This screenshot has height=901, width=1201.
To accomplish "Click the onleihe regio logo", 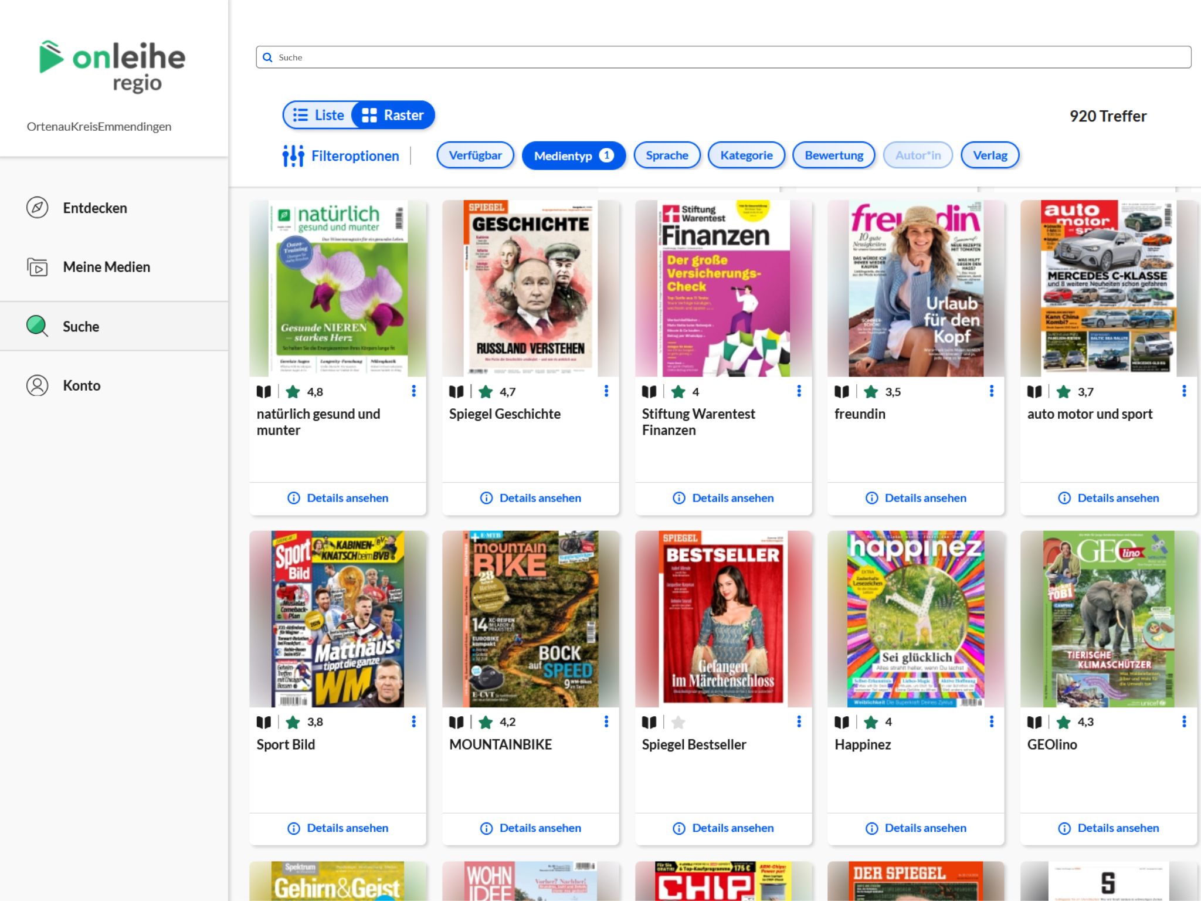I will [x=112, y=66].
